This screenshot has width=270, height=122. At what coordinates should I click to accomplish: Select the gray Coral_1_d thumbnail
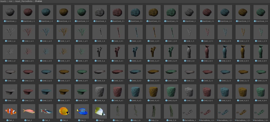(10, 52)
